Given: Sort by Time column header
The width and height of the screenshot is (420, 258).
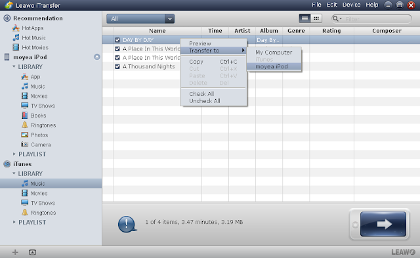Looking at the screenshot, I should click(x=215, y=31).
